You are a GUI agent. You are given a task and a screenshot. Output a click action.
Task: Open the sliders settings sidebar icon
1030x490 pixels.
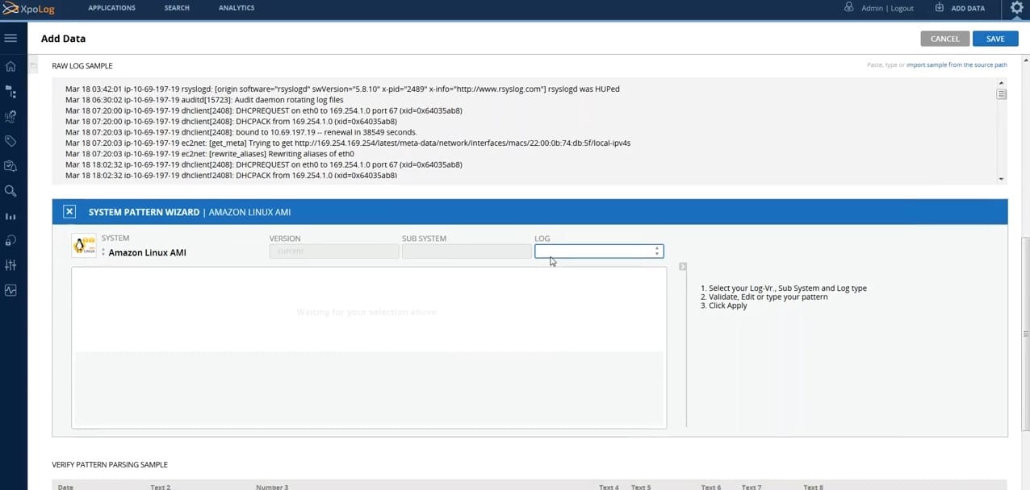[10, 265]
